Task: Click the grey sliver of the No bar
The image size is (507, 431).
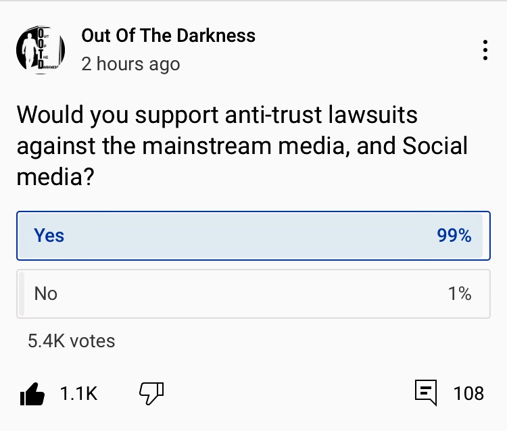Action: (21, 294)
